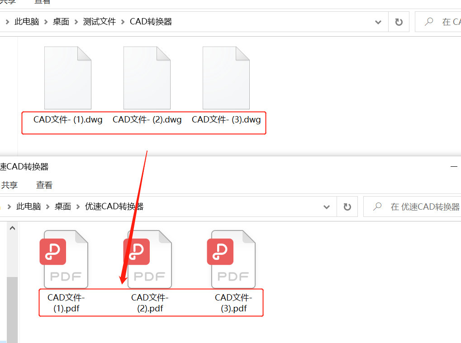This screenshot has width=461, height=343.
Task: Expand chevron after 此电脑 in upper breadcrumb
Action: click(x=46, y=22)
